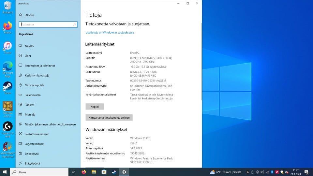
Task: Select Ääni sound settings
Action: 28,56
